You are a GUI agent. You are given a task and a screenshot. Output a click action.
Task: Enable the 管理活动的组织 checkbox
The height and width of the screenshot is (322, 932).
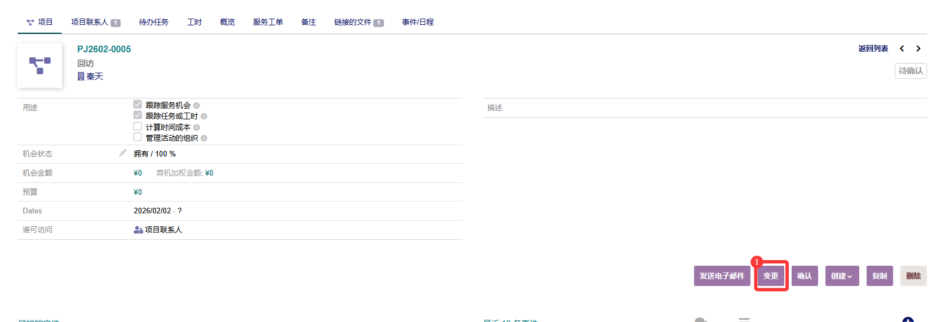click(x=138, y=137)
